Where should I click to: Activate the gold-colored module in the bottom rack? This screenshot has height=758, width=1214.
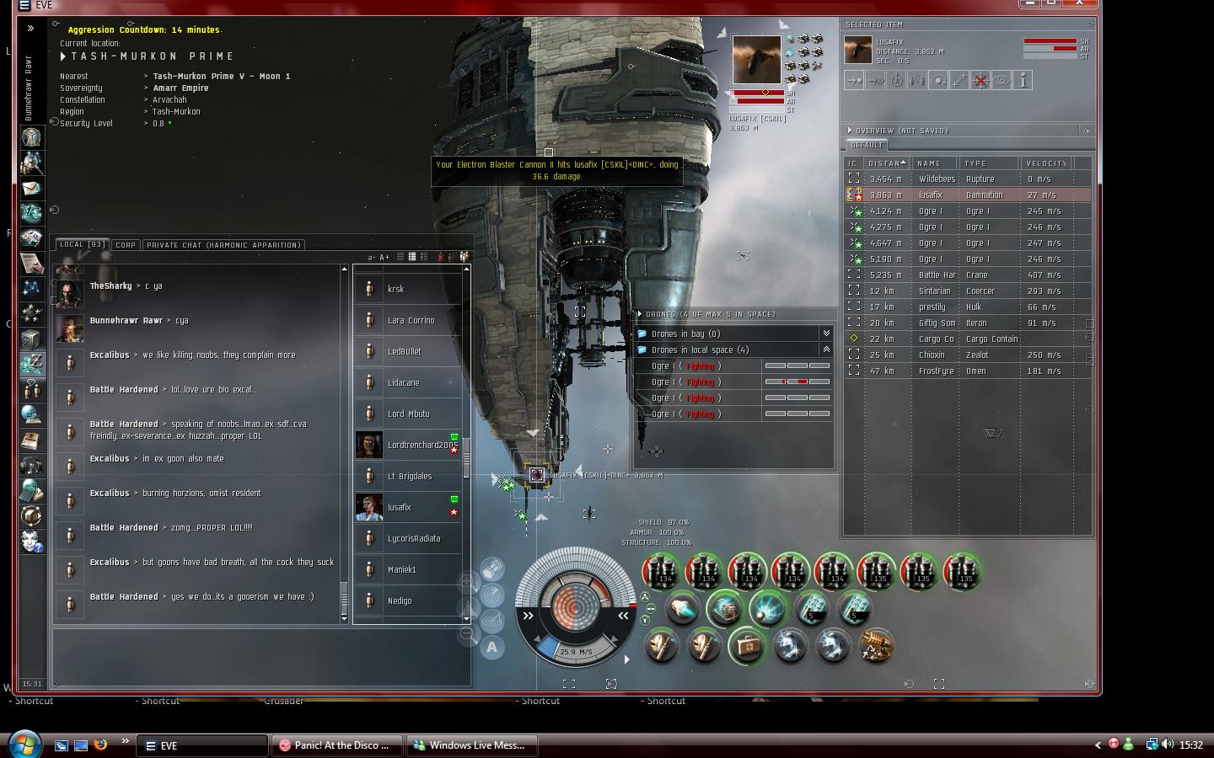(x=876, y=646)
